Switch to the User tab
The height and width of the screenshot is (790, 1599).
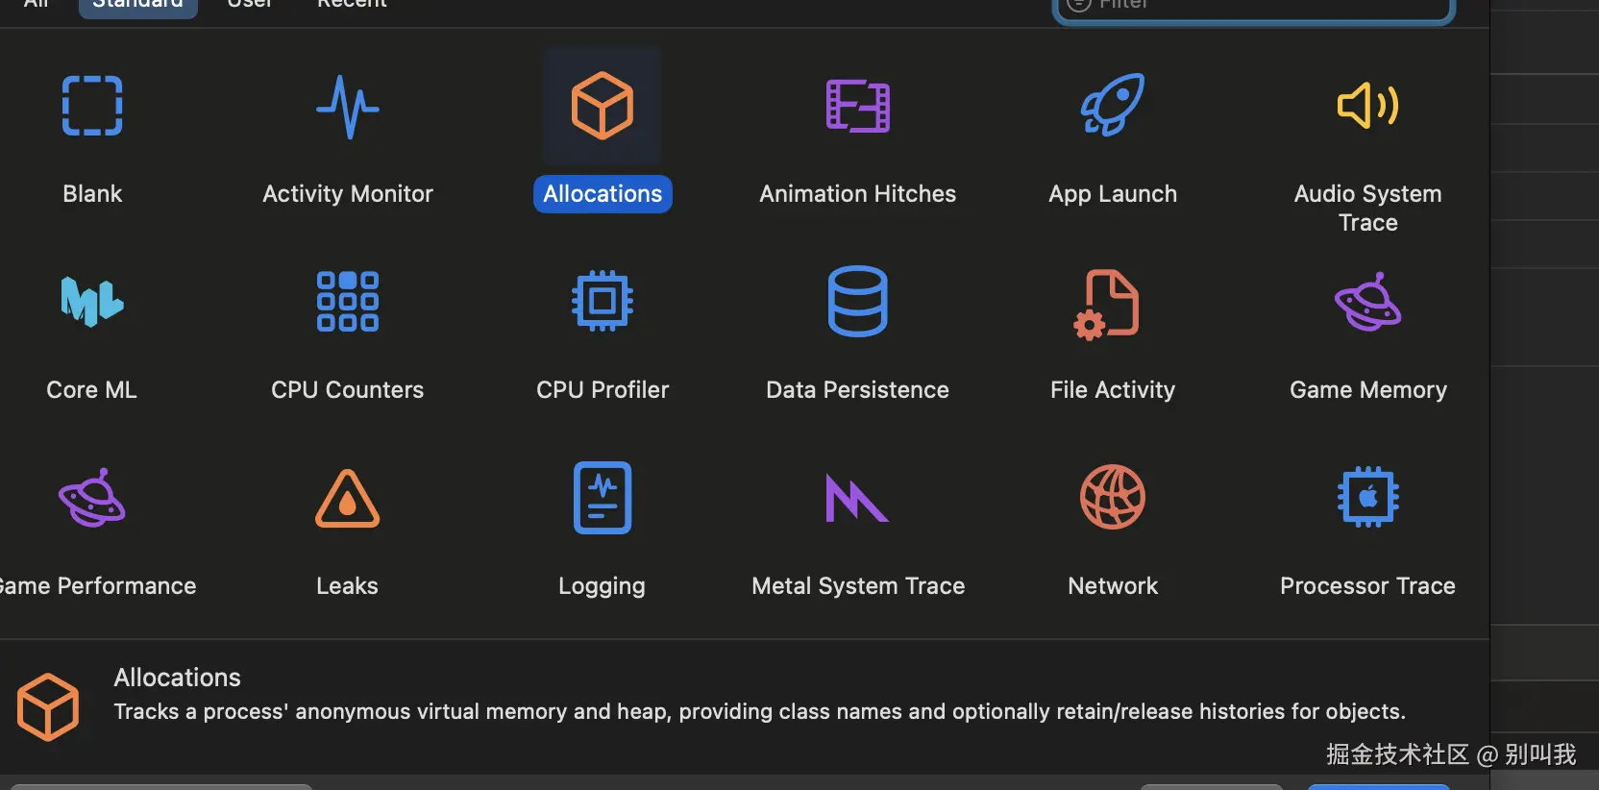click(x=250, y=5)
